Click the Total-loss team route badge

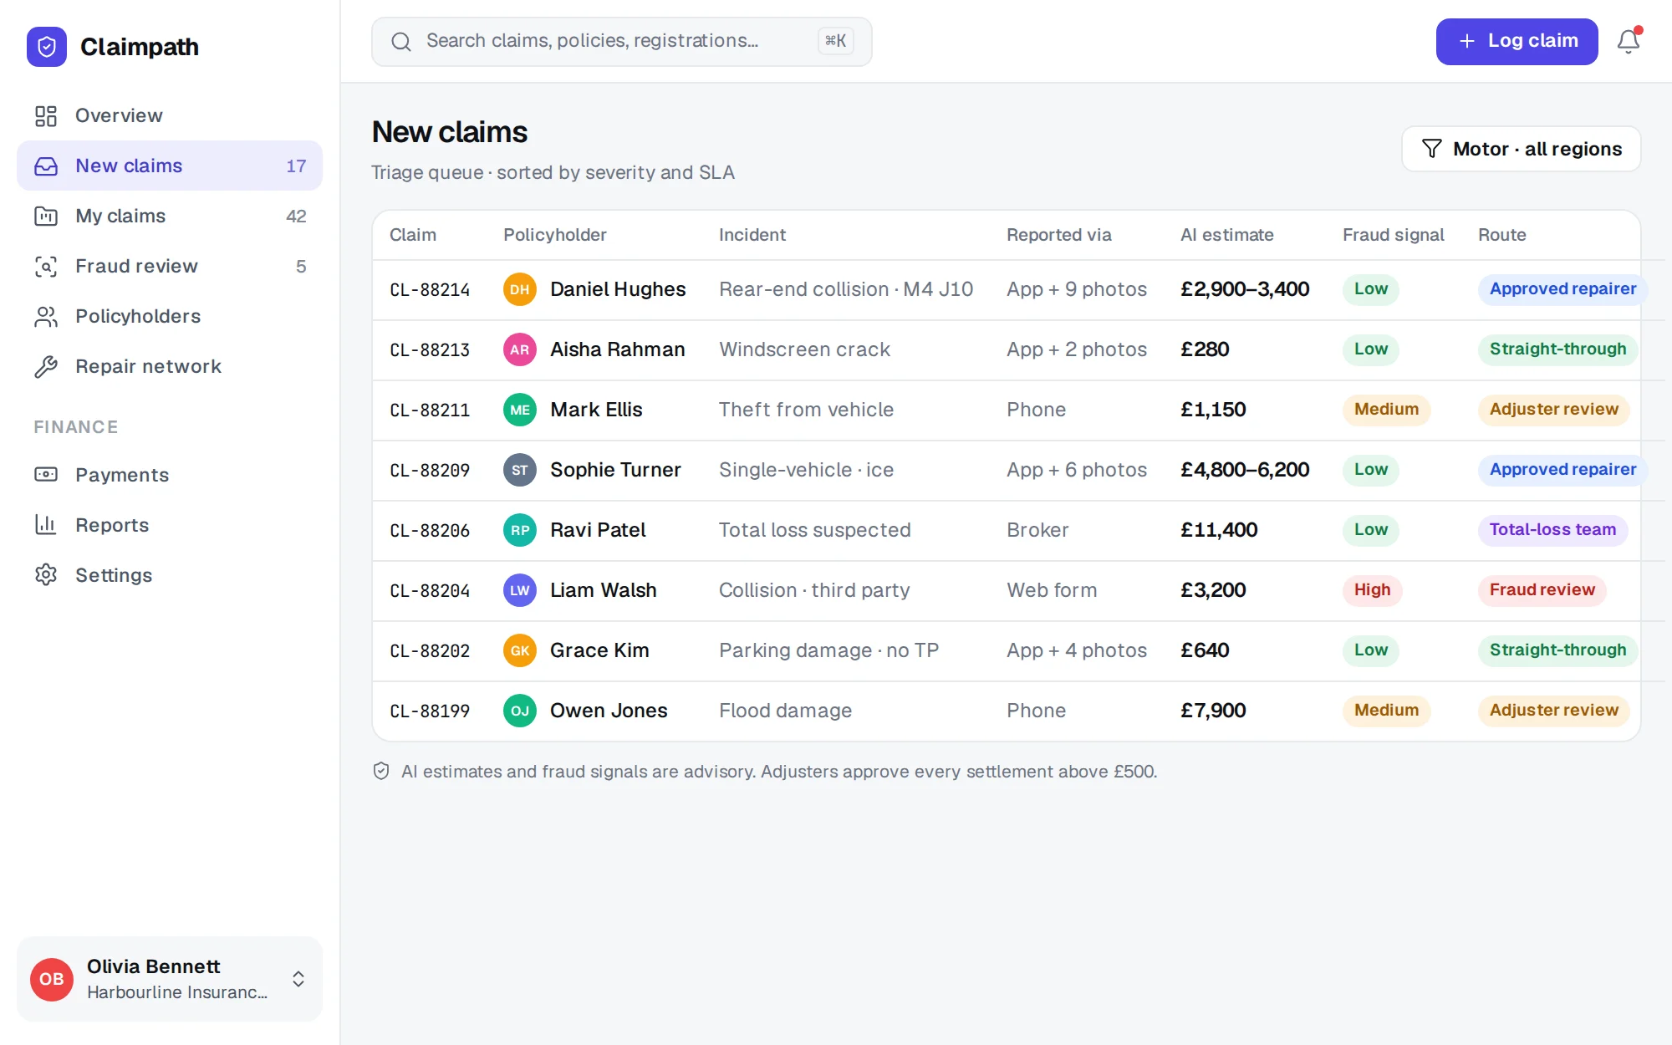(1552, 530)
